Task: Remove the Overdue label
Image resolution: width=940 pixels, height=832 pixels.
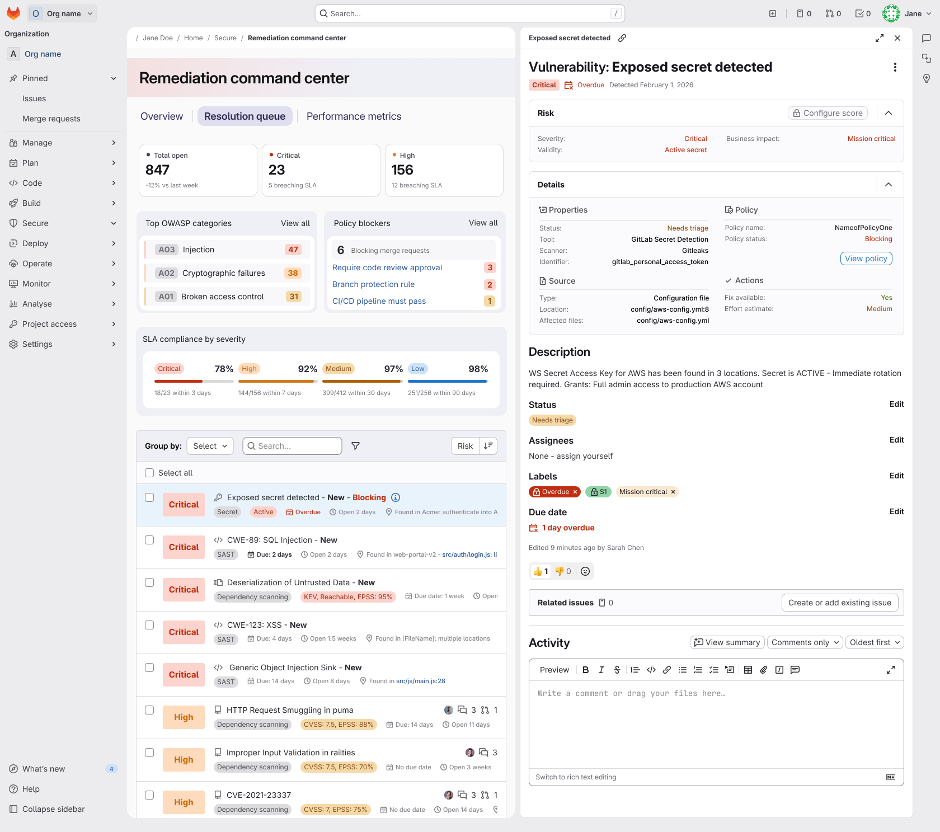Action: pos(575,492)
